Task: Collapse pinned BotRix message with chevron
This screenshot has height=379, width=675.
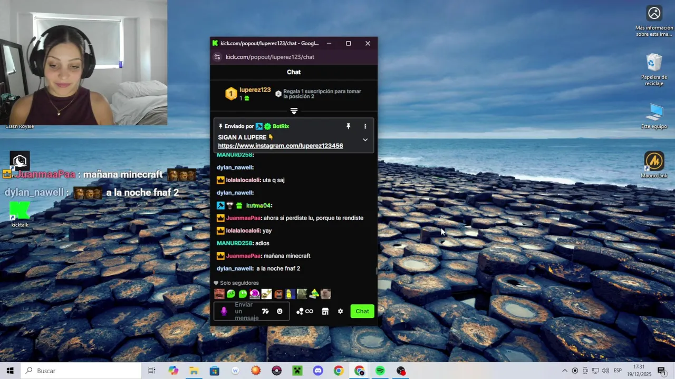Action: [365, 140]
